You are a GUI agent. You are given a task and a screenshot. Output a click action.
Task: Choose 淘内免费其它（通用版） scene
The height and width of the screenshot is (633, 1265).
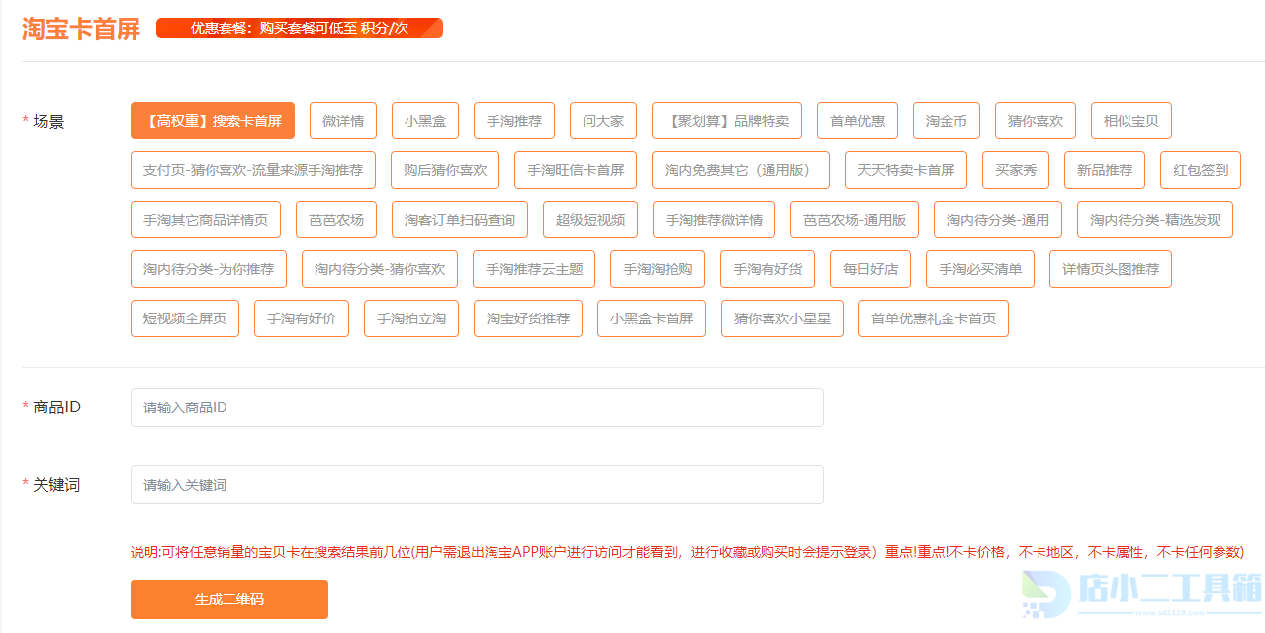741,170
